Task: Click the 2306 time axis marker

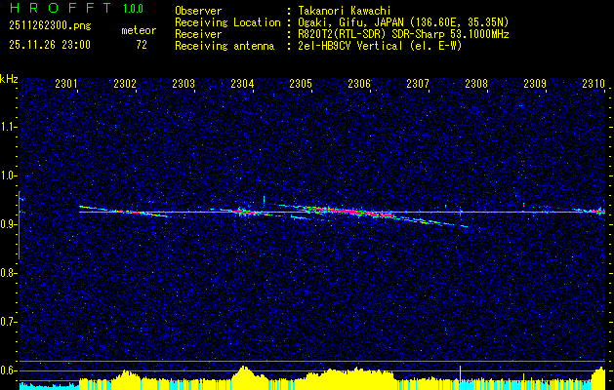Action: pyautogui.click(x=359, y=83)
